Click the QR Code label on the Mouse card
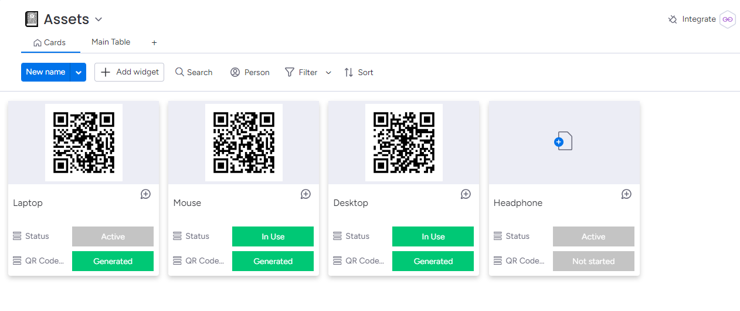Viewport: 740px width, 311px height. [x=205, y=261]
